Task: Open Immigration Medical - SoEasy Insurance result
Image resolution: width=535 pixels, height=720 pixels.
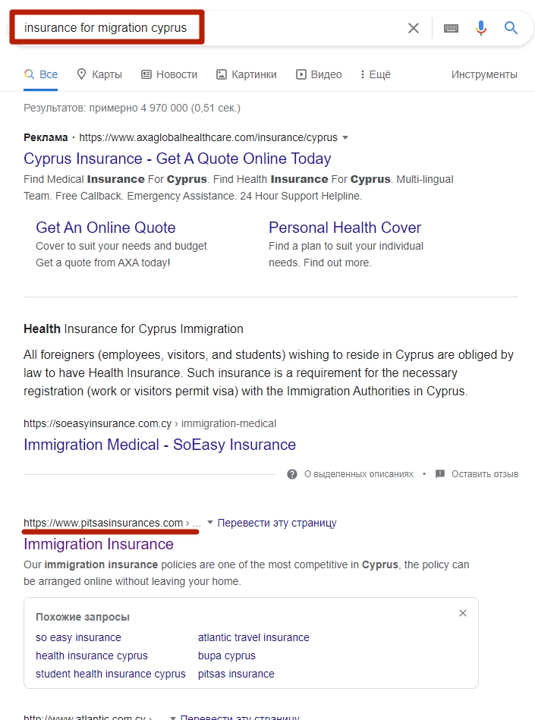Action: (159, 445)
